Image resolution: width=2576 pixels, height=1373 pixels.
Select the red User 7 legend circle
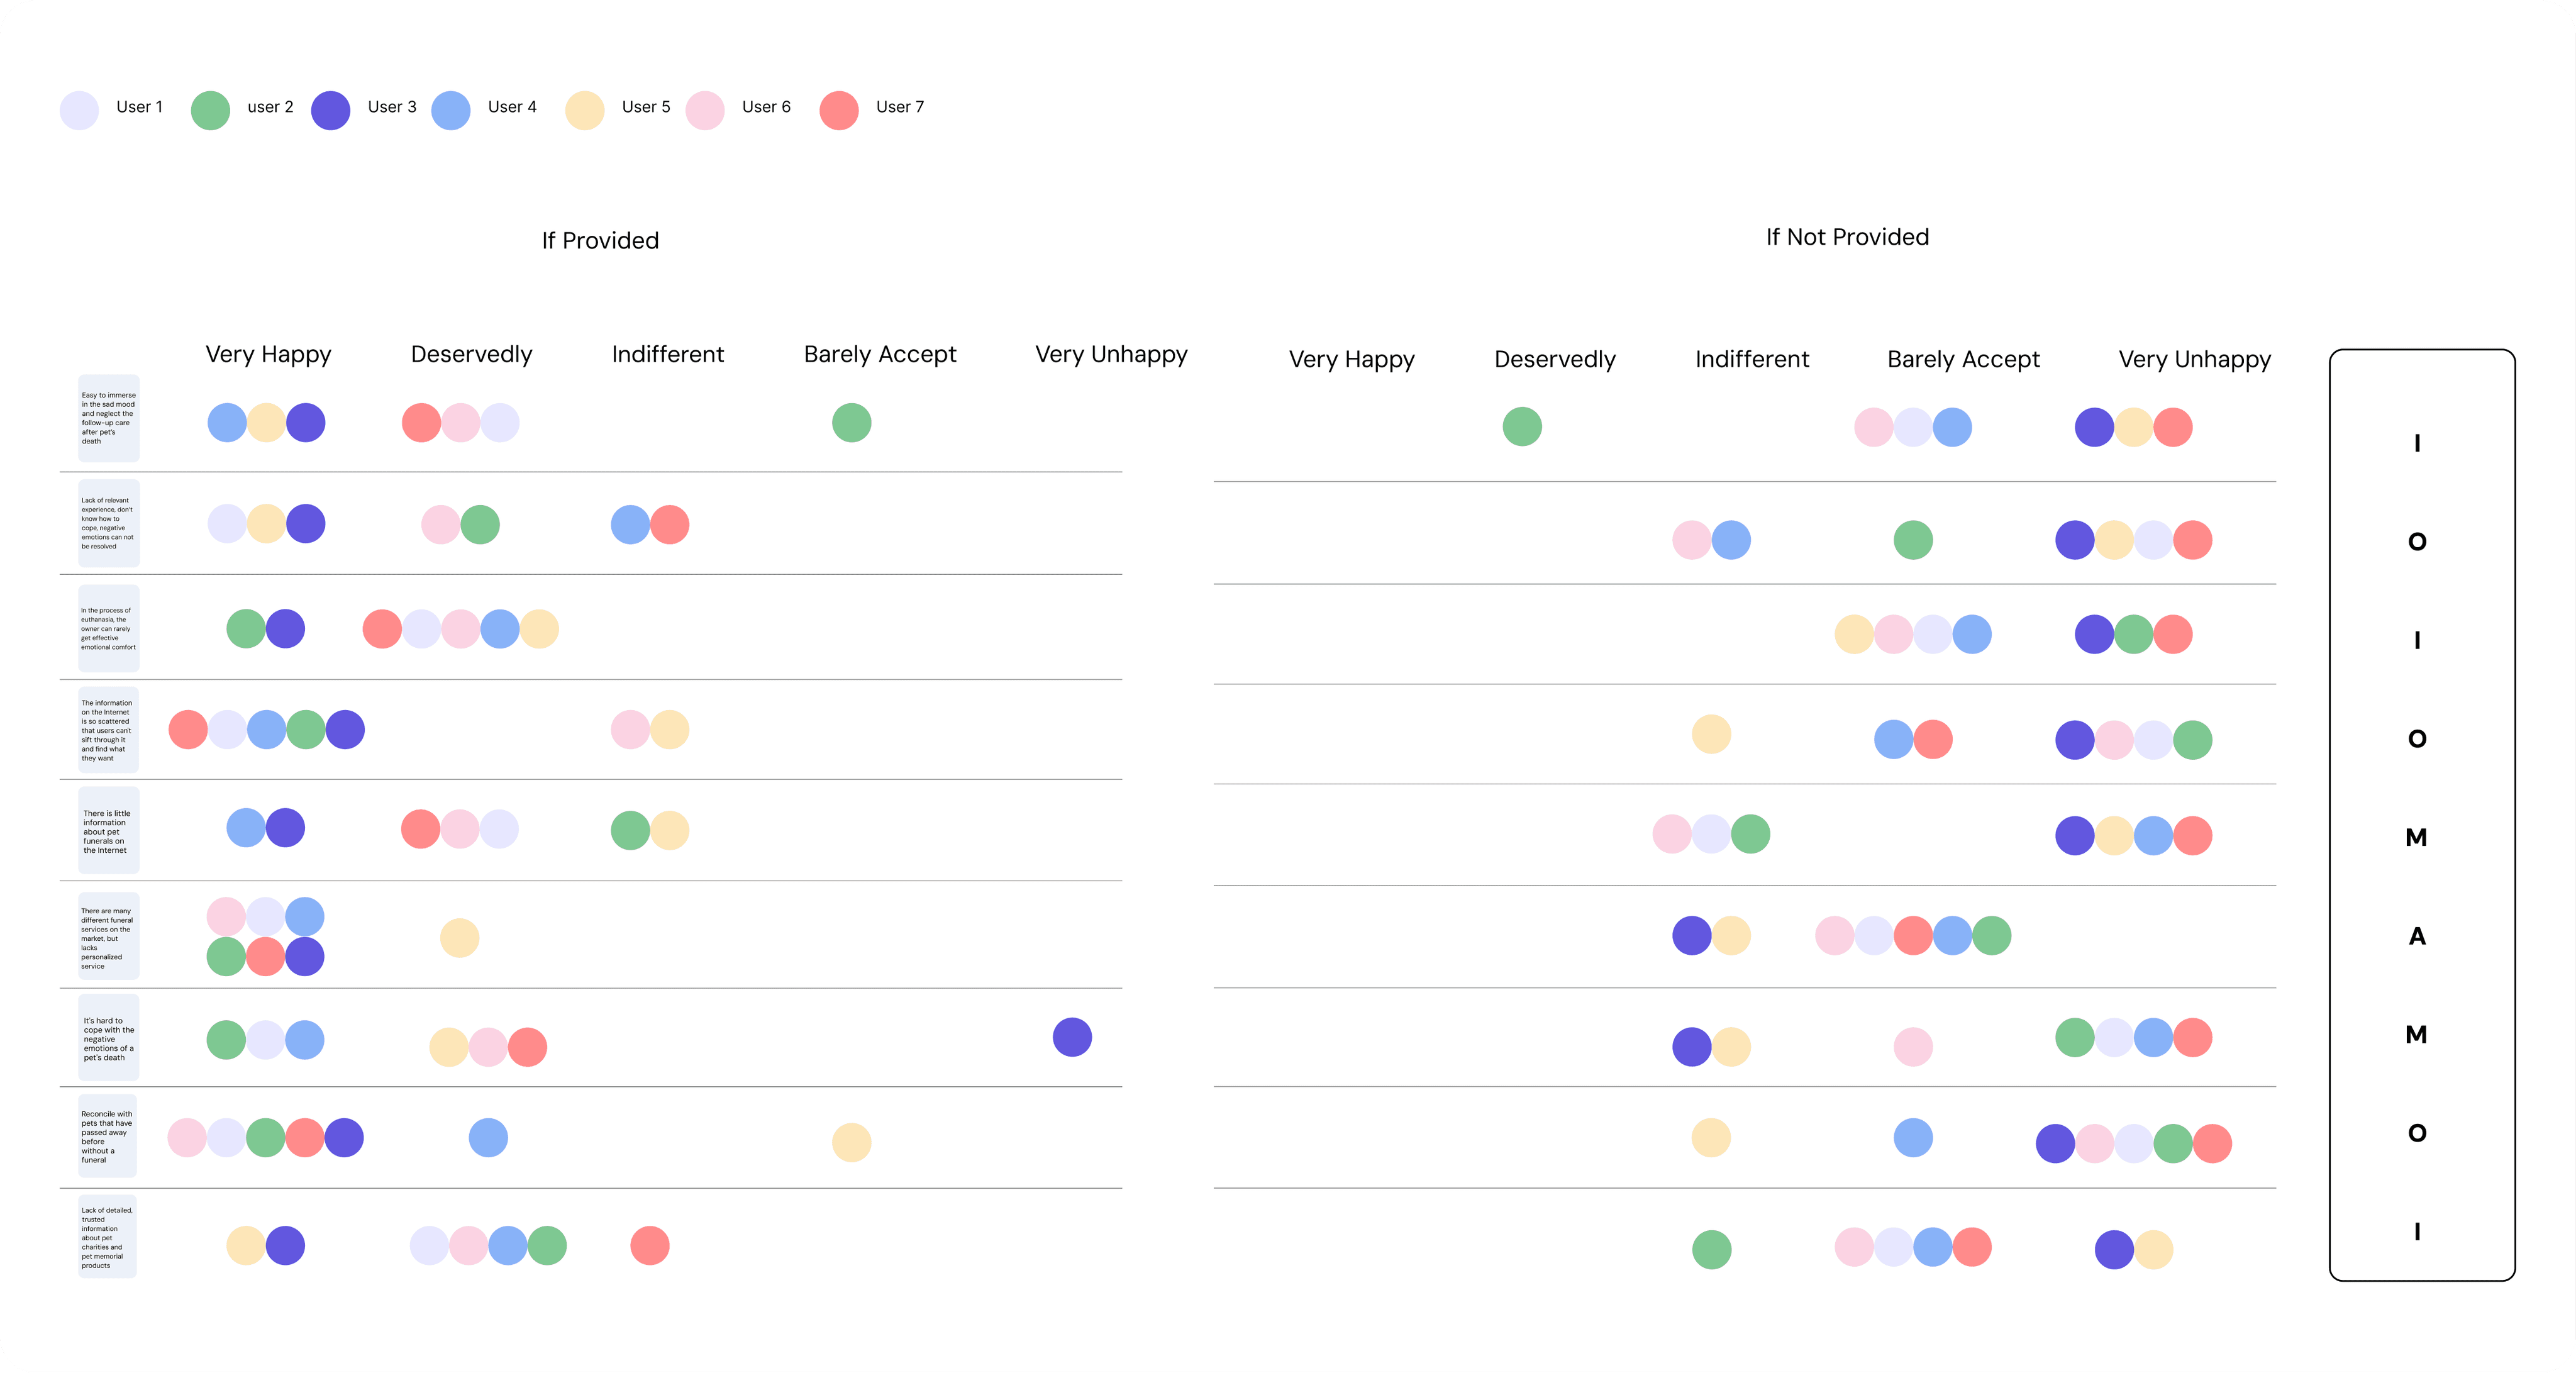(839, 110)
